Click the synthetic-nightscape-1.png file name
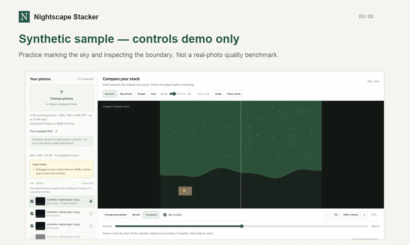 63,200
